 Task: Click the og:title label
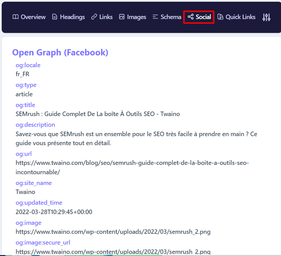(25, 105)
